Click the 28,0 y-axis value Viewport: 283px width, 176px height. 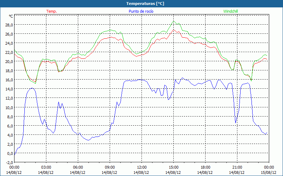pos(9,25)
